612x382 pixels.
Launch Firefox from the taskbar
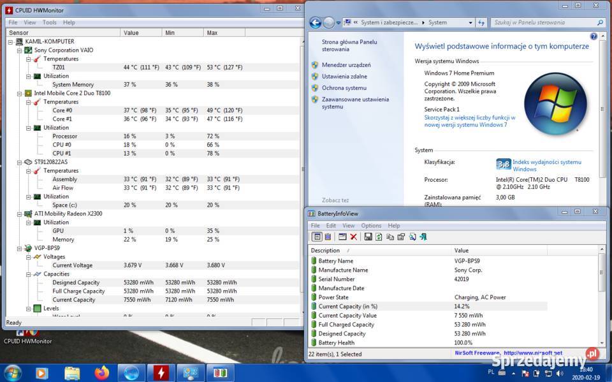point(102,373)
